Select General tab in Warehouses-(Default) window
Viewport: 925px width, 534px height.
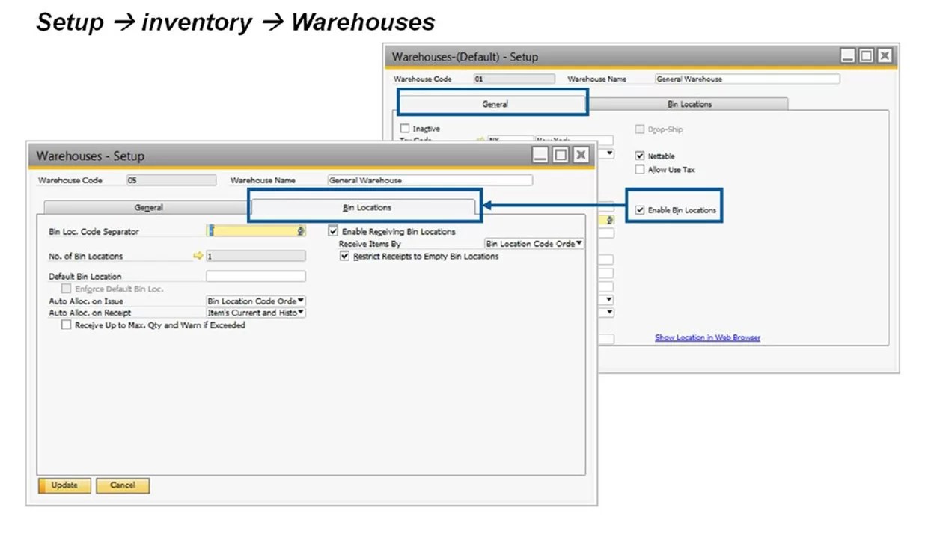click(x=495, y=104)
